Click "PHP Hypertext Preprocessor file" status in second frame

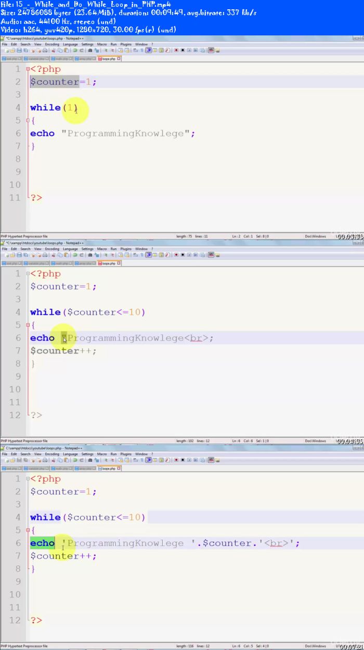coord(24,441)
